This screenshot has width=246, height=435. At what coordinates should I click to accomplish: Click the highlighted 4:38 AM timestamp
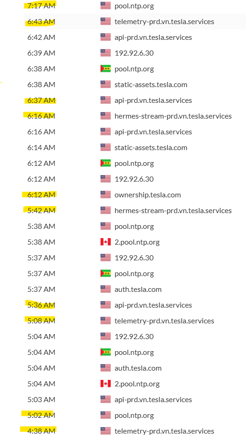click(41, 431)
